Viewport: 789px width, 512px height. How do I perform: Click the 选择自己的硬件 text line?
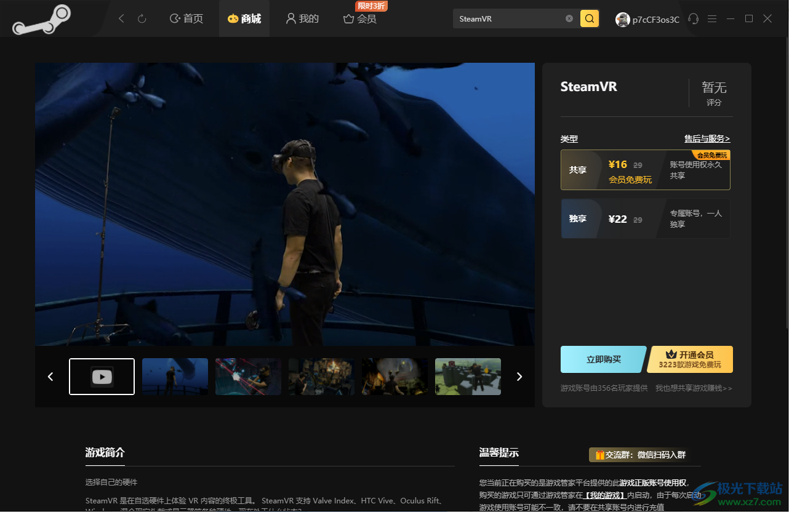pyautogui.click(x=111, y=482)
